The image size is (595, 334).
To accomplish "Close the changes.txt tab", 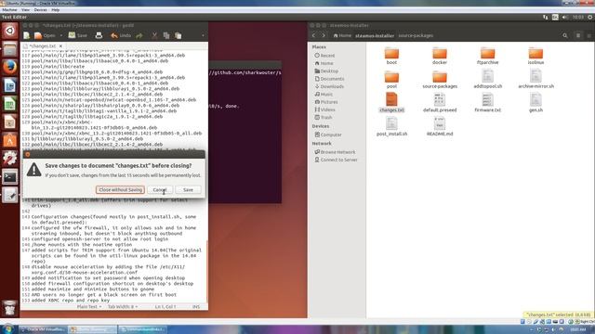I will coord(60,45).
